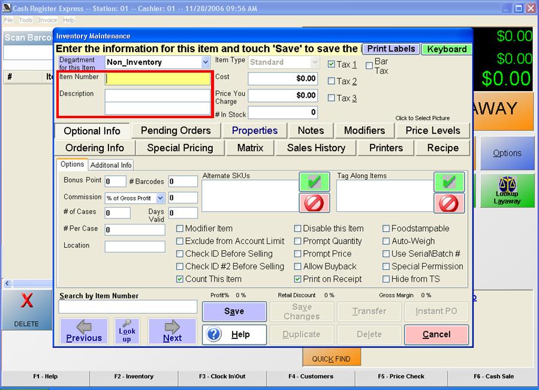Check the Bar Tax checkbox
539x390 pixels.
[x=369, y=65]
